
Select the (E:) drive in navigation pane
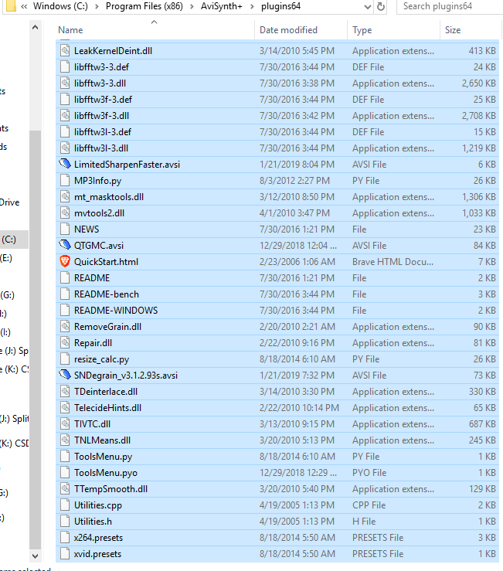[6, 258]
